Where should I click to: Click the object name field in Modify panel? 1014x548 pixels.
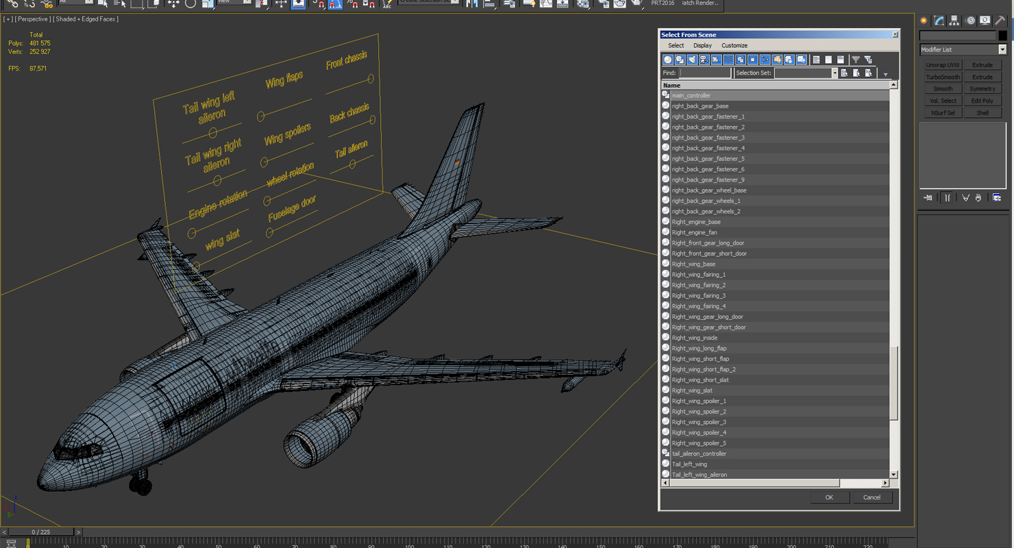pos(957,36)
